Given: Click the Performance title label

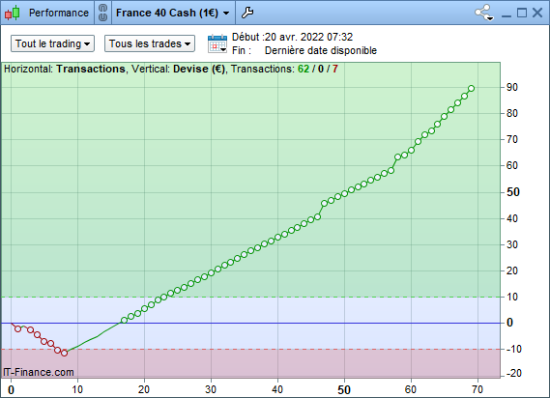Looking at the screenshot, I should pos(59,13).
